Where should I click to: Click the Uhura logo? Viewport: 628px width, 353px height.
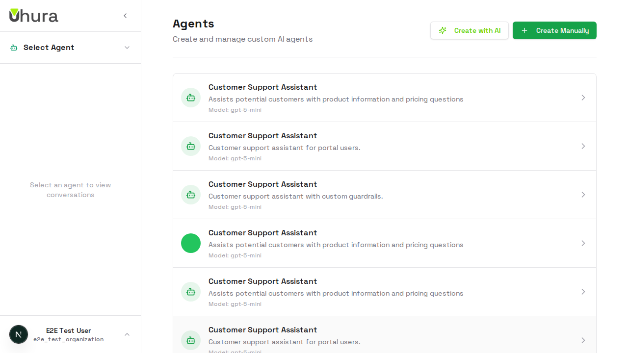[33, 15]
